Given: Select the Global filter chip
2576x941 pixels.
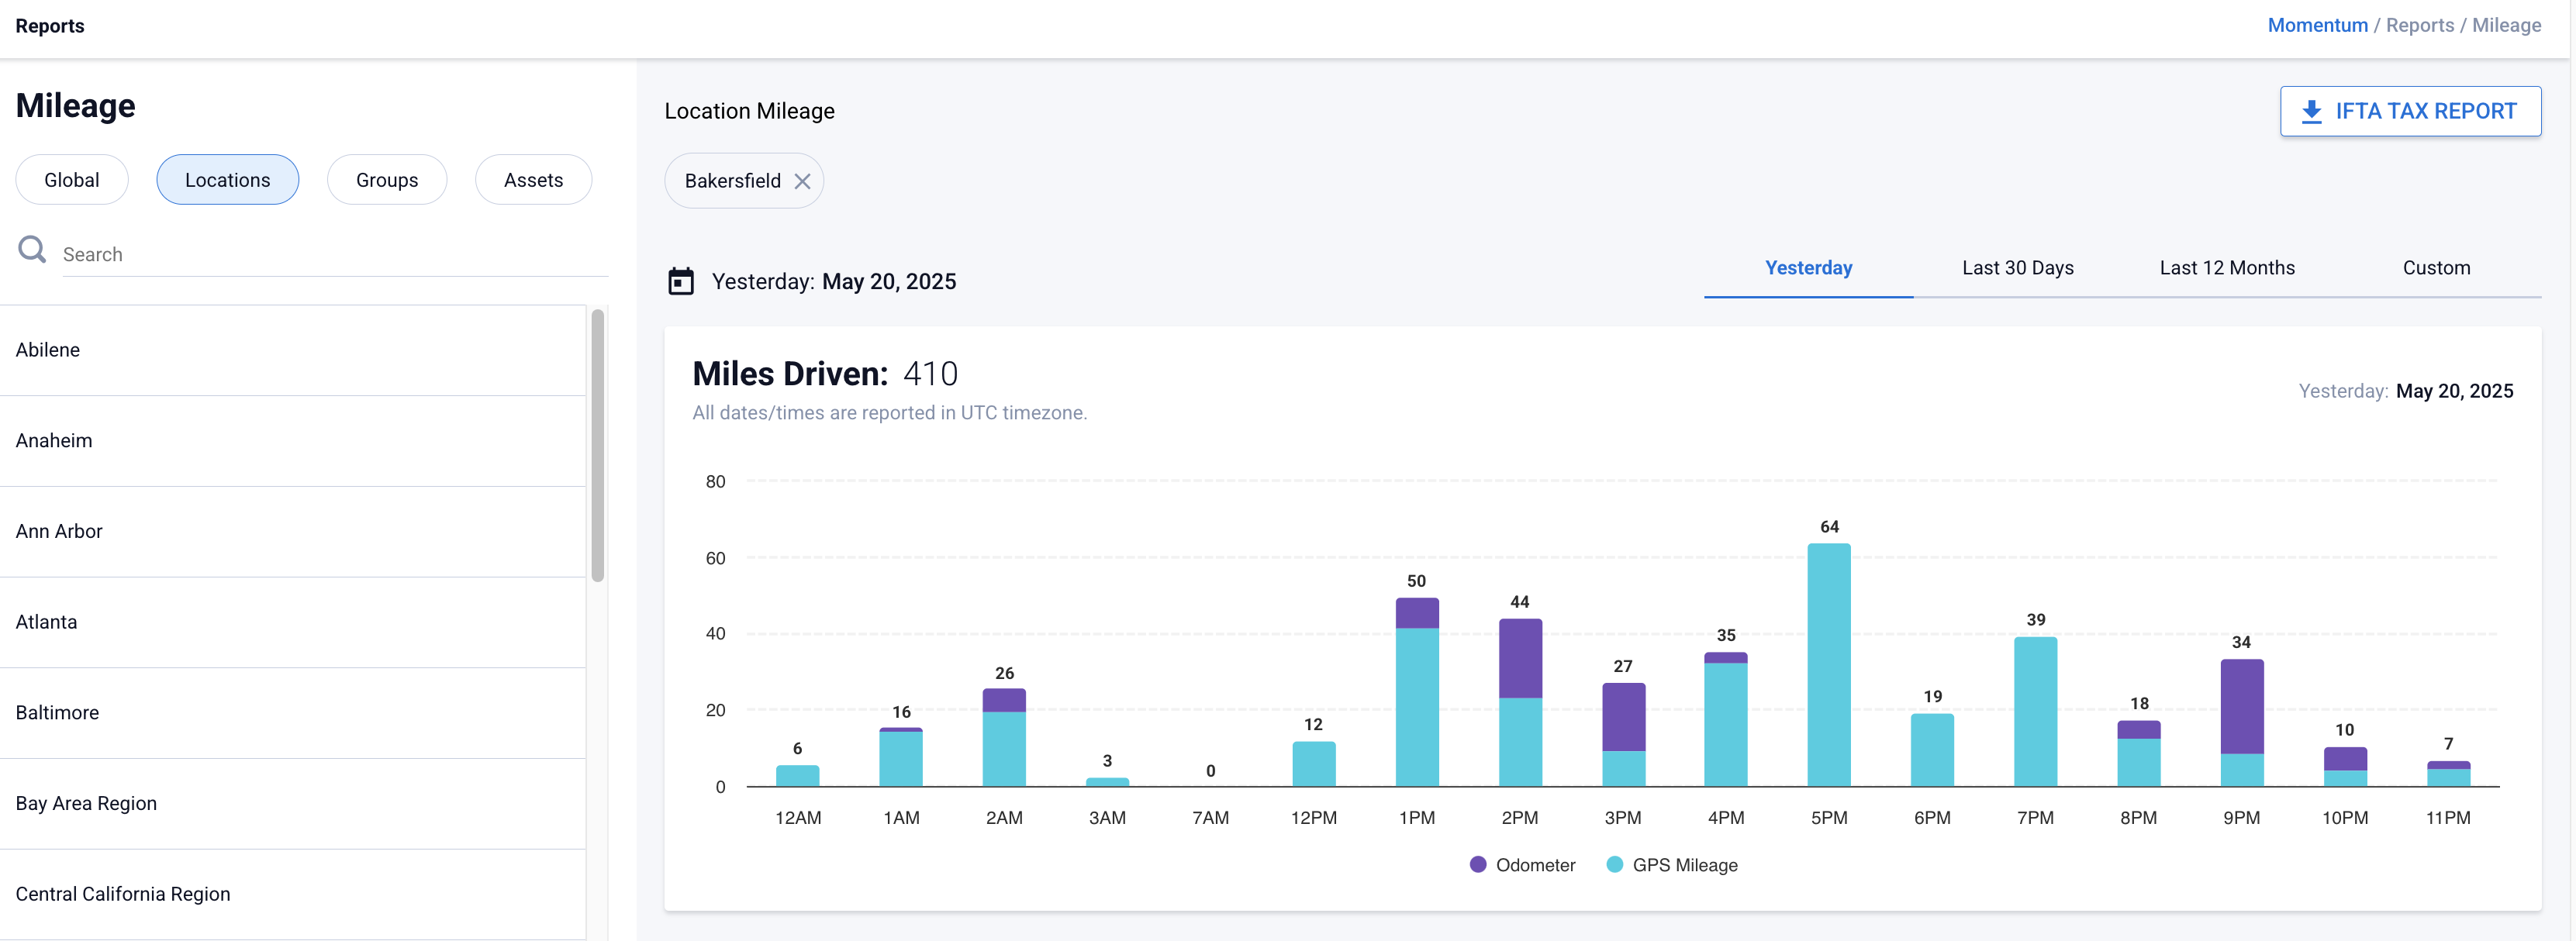Looking at the screenshot, I should coord(72,180).
